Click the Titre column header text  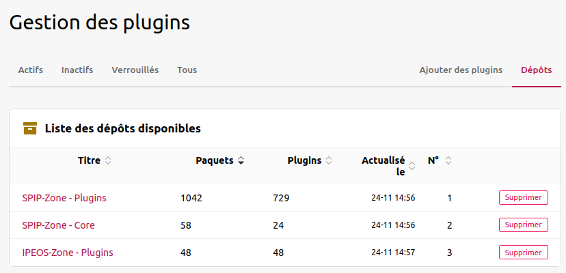coord(89,161)
